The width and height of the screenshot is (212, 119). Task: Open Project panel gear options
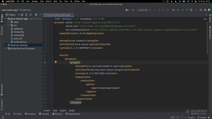tap(36, 15)
